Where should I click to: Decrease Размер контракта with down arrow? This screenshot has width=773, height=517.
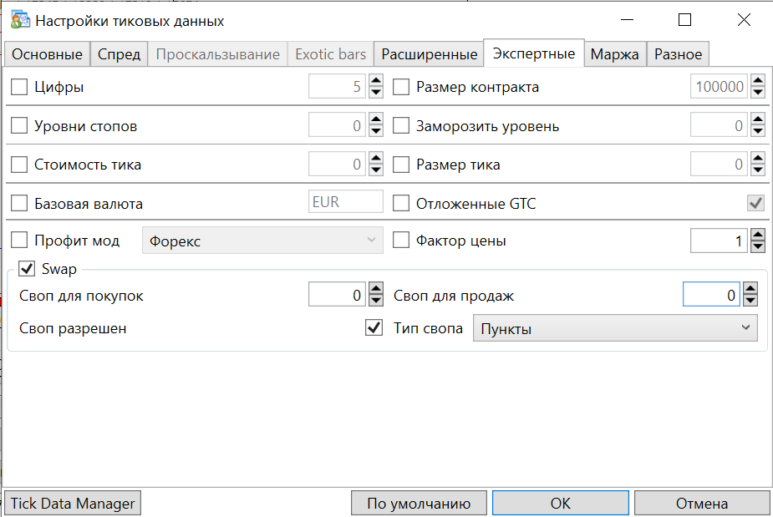pos(758,92)
